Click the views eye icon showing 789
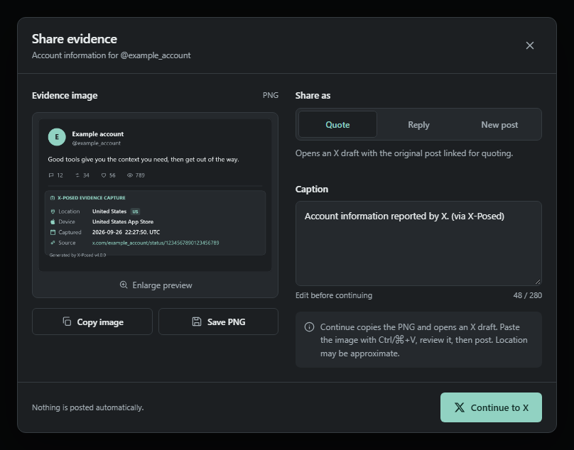The height and width of the screenshot is (450, 574). [129, 175]
